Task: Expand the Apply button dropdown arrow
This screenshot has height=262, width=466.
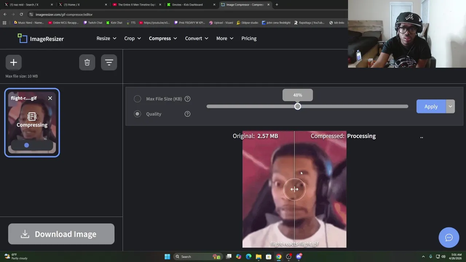Action: tap(450, 107)
